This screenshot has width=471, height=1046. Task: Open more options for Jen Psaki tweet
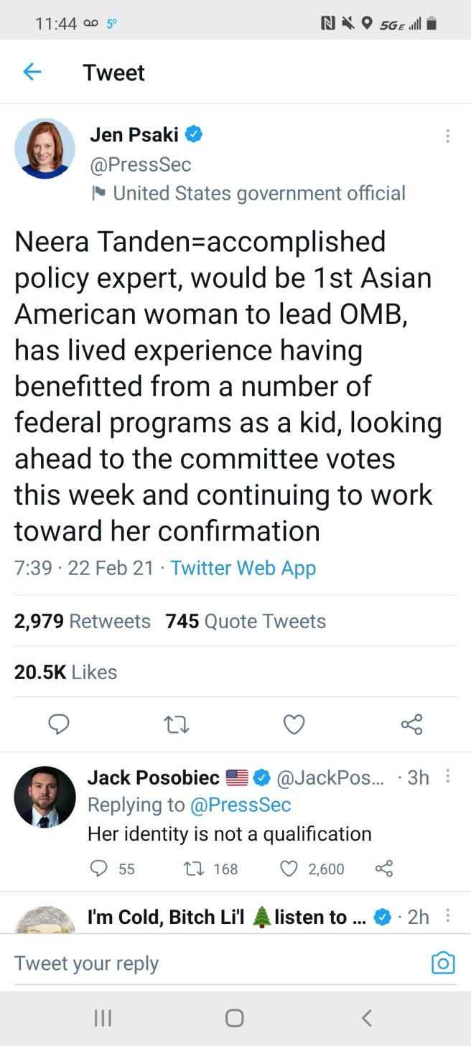click(x=448, y=136)
